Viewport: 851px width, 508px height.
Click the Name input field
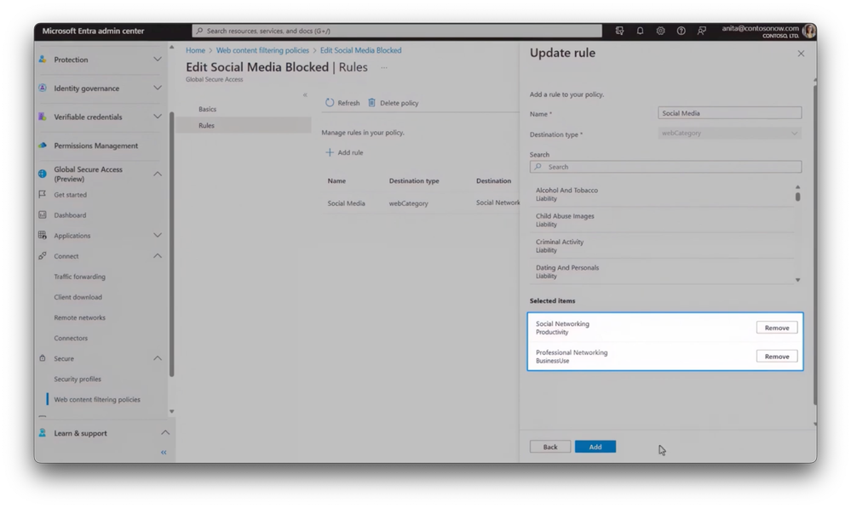coord(729,113)
